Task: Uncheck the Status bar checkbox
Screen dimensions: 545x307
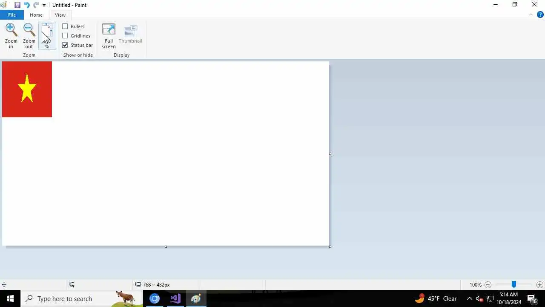Action: (x=65, y=45)
